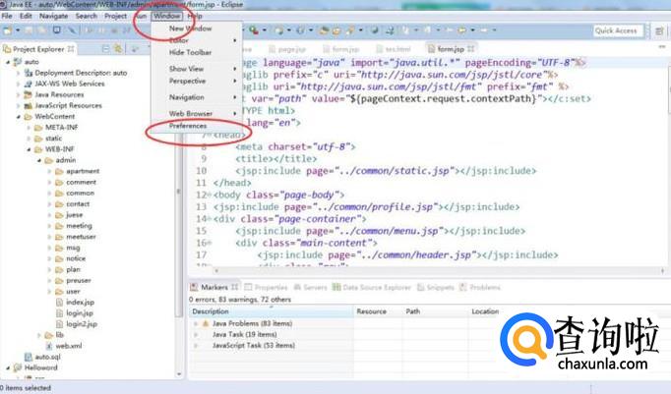Open the Java Resources node

(x=59, y=94)
